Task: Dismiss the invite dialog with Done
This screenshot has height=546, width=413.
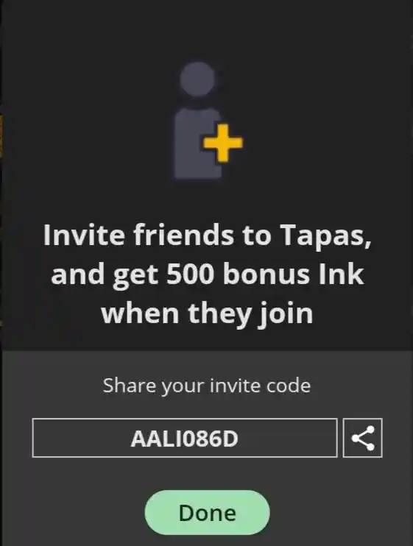Action: 207,513
